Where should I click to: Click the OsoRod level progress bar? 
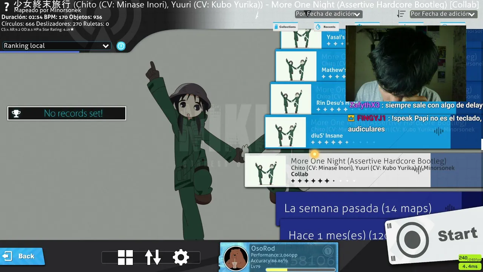(x=300, y=270)
